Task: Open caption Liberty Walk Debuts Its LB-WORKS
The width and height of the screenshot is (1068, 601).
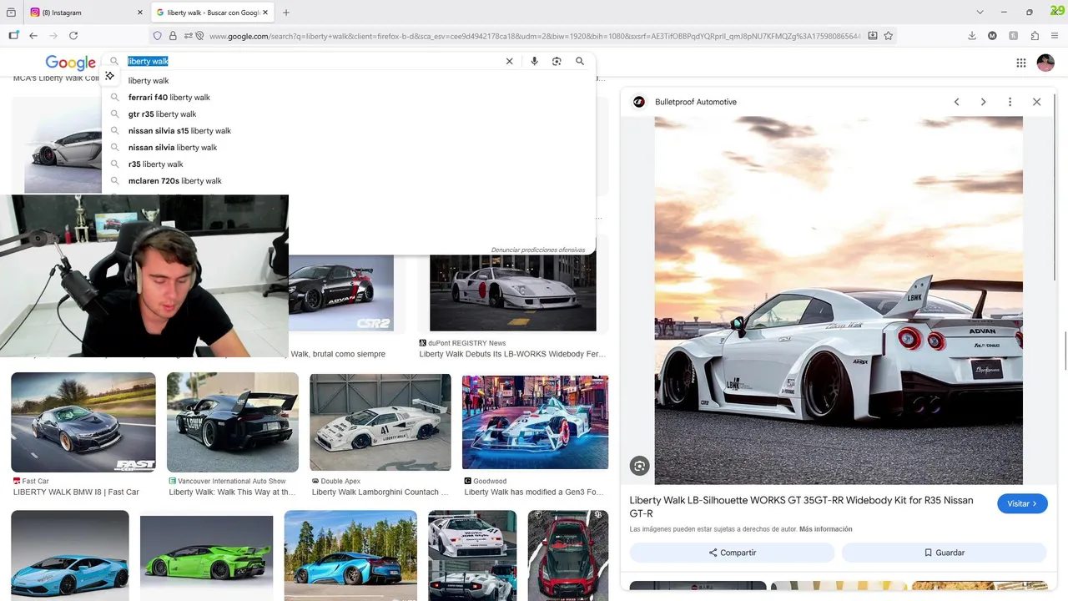Action: (x=512, y=355)
